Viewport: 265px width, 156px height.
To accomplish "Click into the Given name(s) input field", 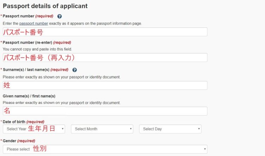I will (x=105, y=111).
